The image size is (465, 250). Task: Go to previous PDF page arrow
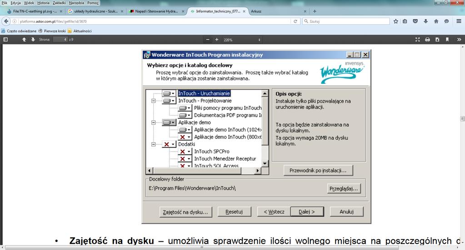pyautogui.click(x=24, y=40)
